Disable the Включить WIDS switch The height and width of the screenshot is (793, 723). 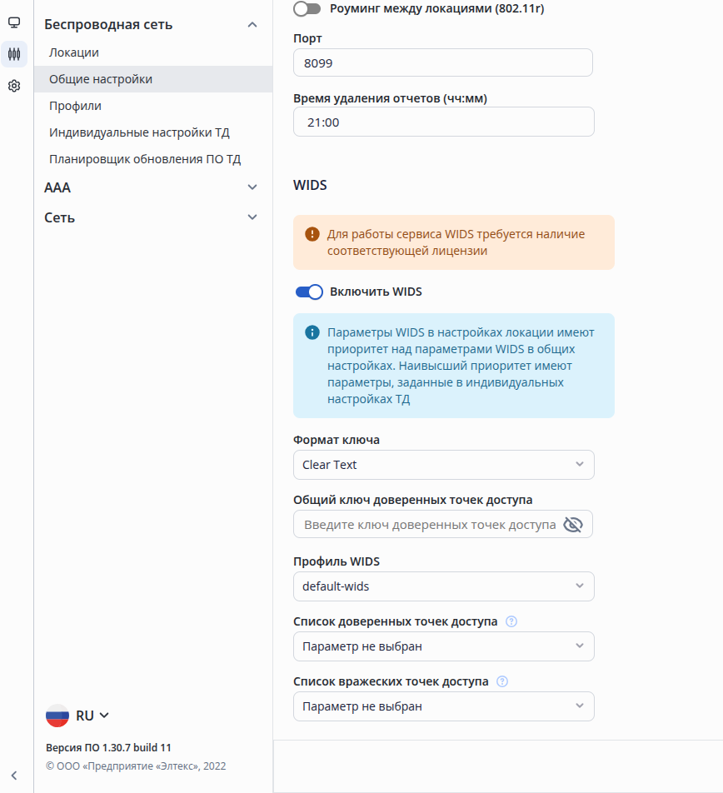coord(309,292)
